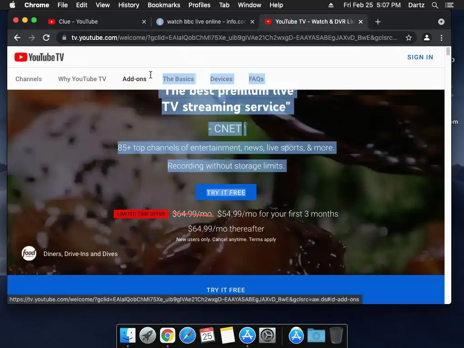Open the Window menu
Image resolution: width=464 pixels, height=348 pixels.
tap(250, 5)
